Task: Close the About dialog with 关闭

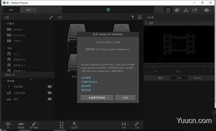Action: 125,98
